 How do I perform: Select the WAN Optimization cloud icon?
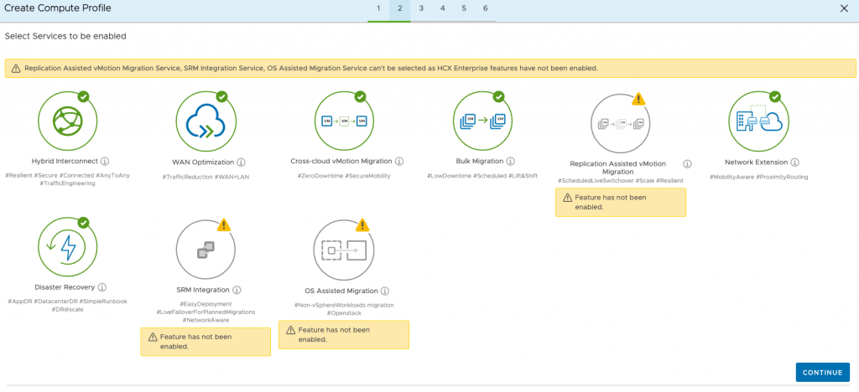(206, 121)
